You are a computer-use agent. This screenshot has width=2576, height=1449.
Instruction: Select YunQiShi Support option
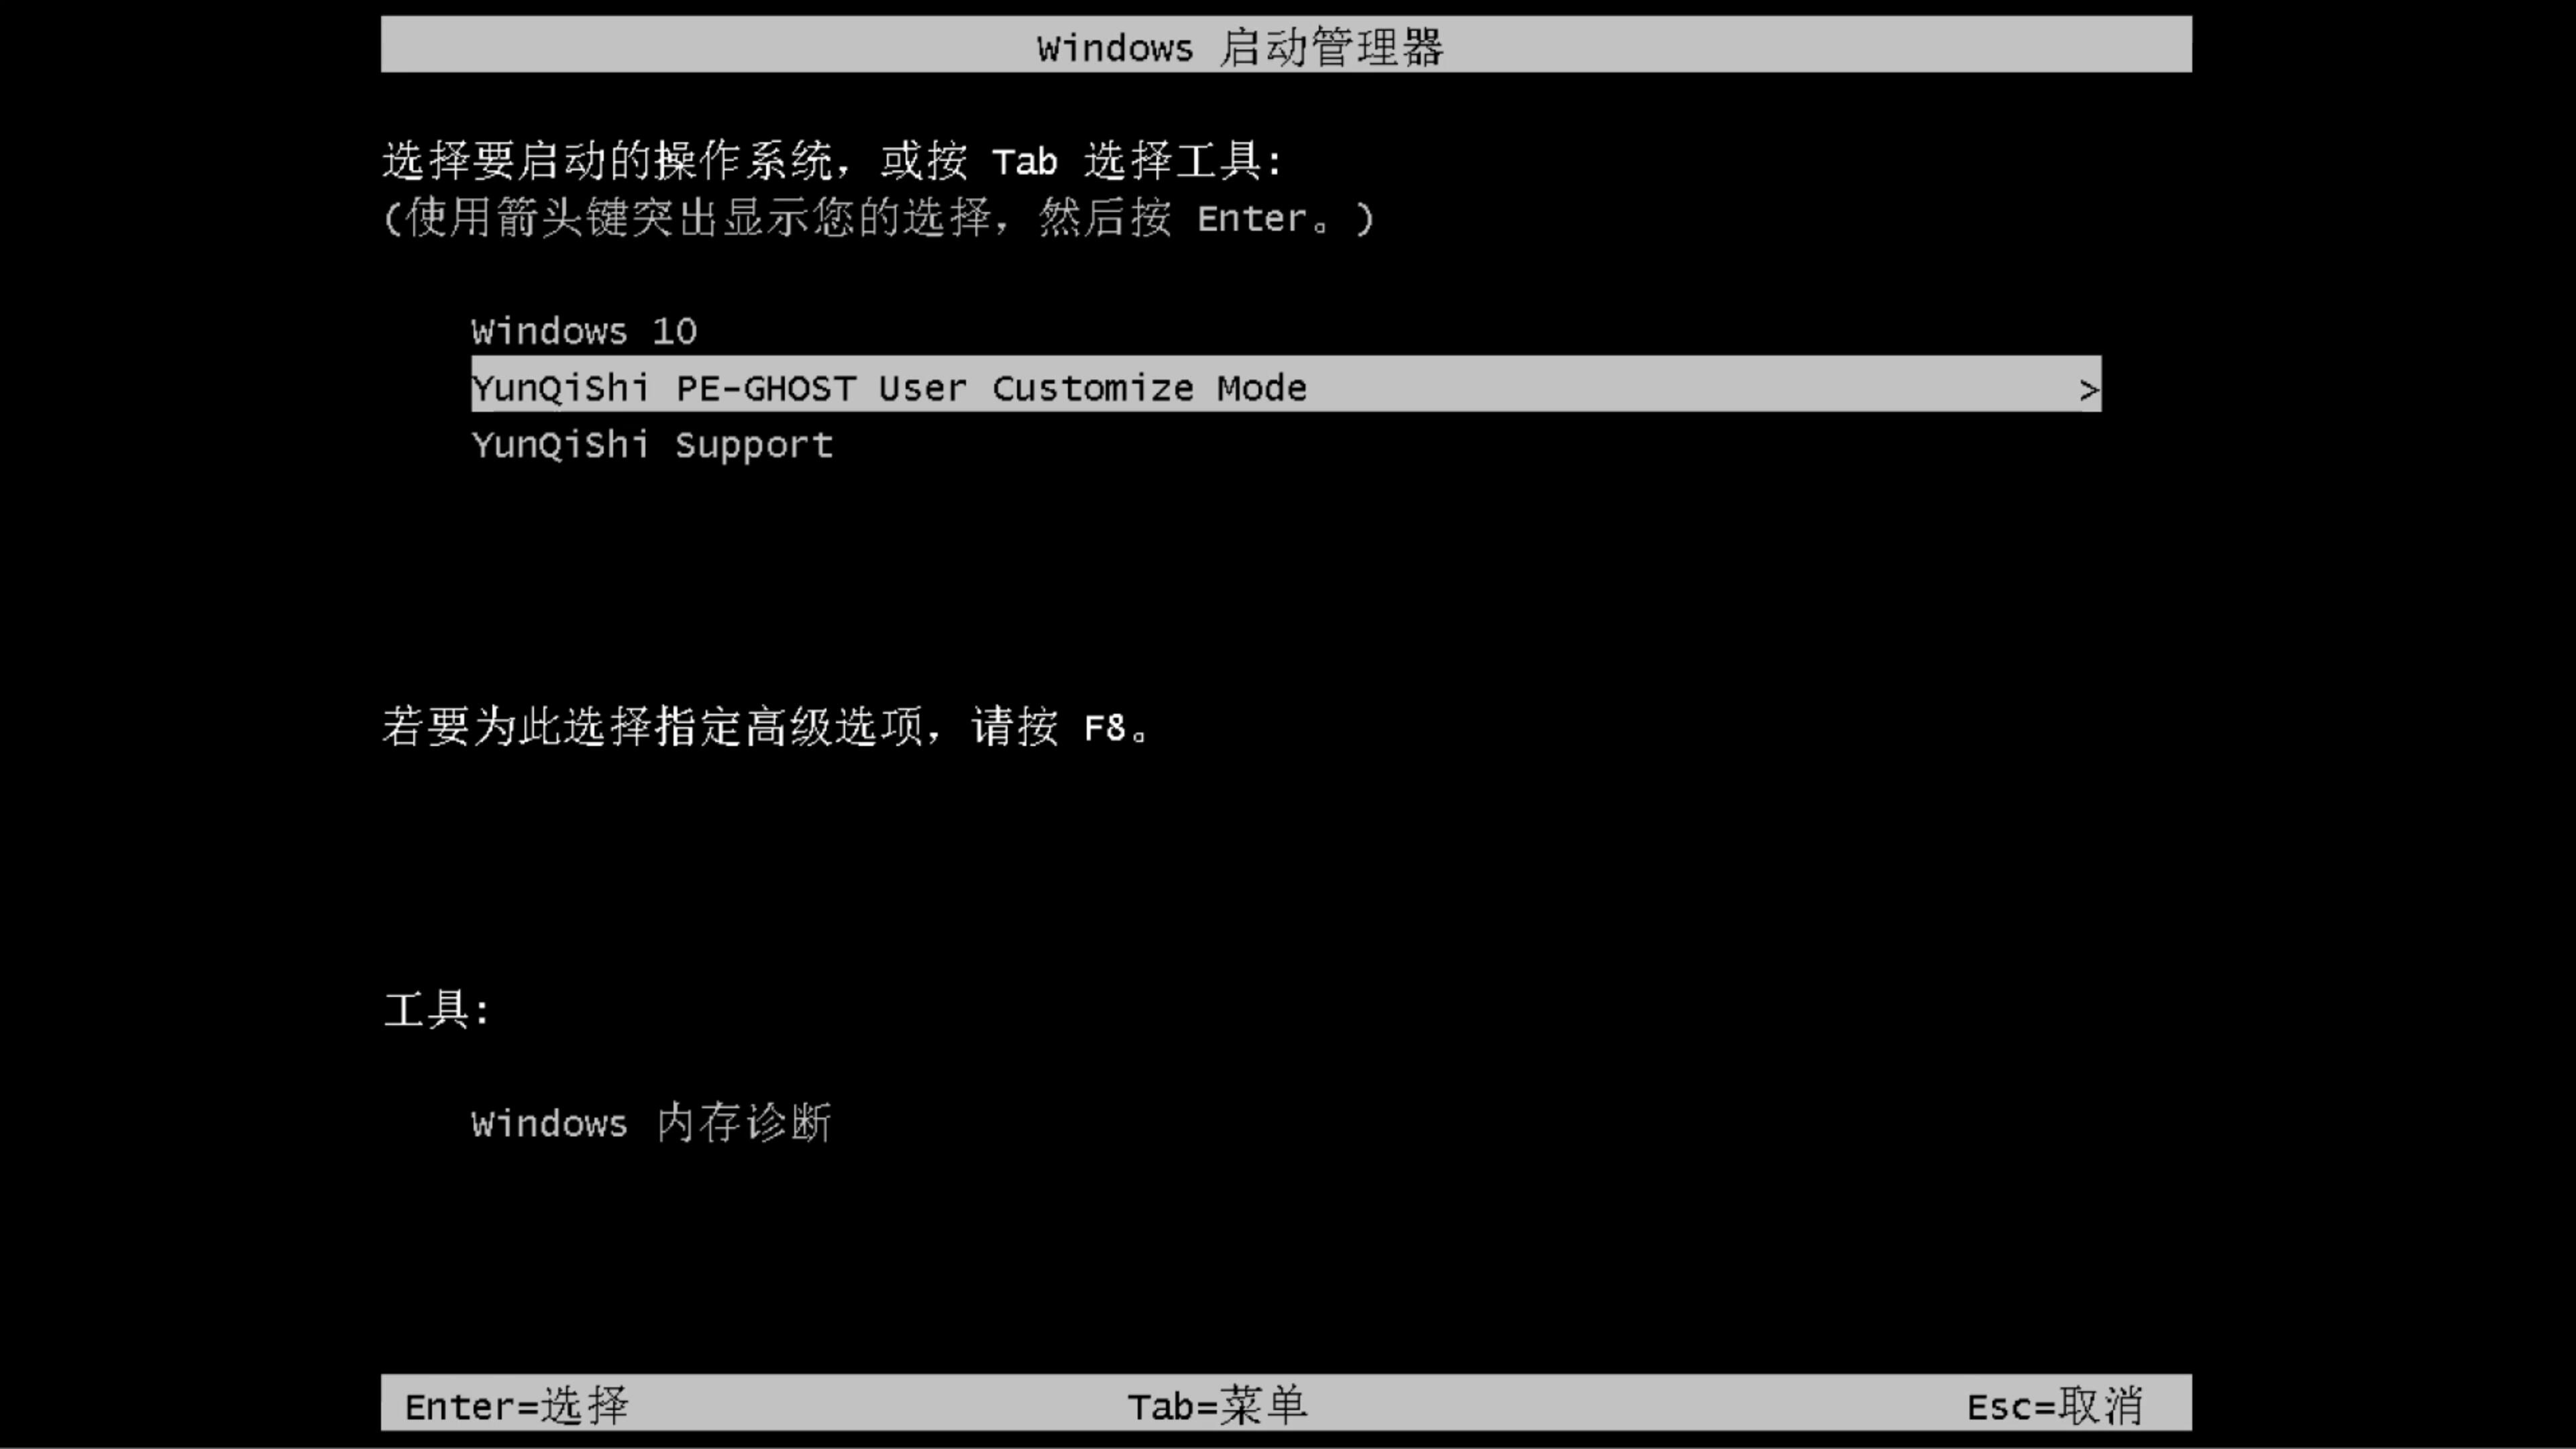coord(651,444)
